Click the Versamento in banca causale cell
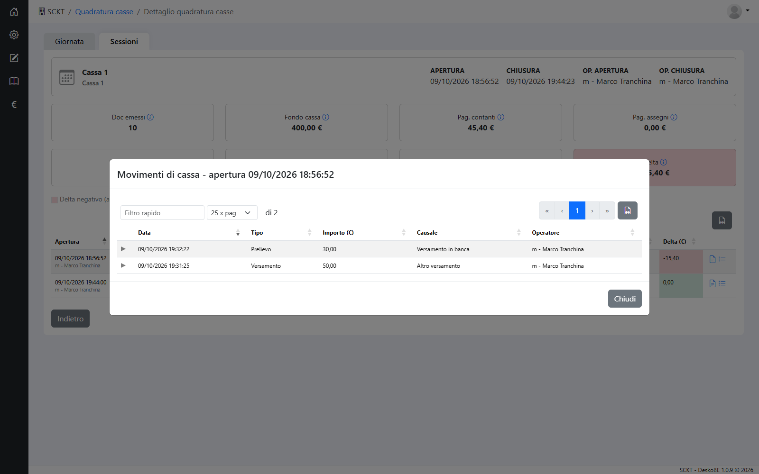Screen dimensions: 759x474 (x=443, y=249)
